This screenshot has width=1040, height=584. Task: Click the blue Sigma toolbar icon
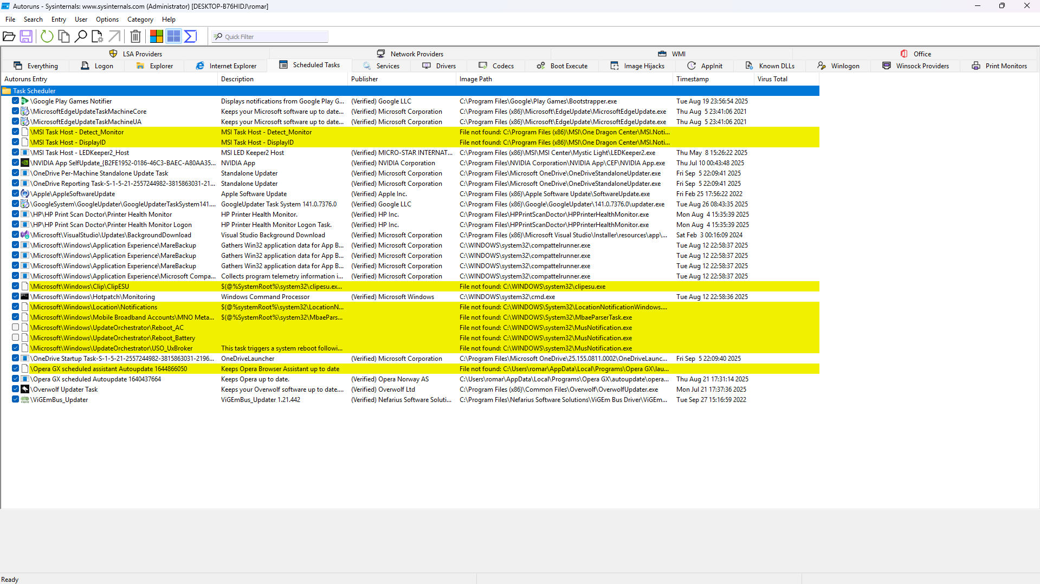click(190, 36)
